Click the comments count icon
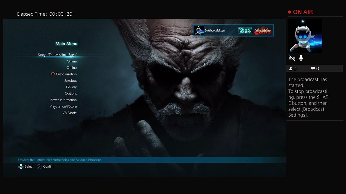 313,69
